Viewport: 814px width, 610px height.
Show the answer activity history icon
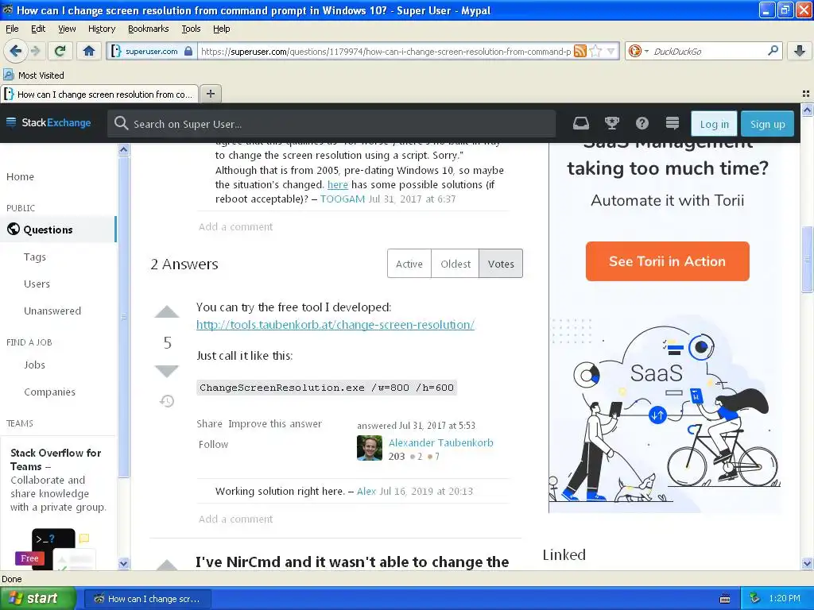pos(167,400)
